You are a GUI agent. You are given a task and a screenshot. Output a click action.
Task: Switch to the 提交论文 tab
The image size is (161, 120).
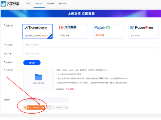pyautogui.click(x=39, y=3)
